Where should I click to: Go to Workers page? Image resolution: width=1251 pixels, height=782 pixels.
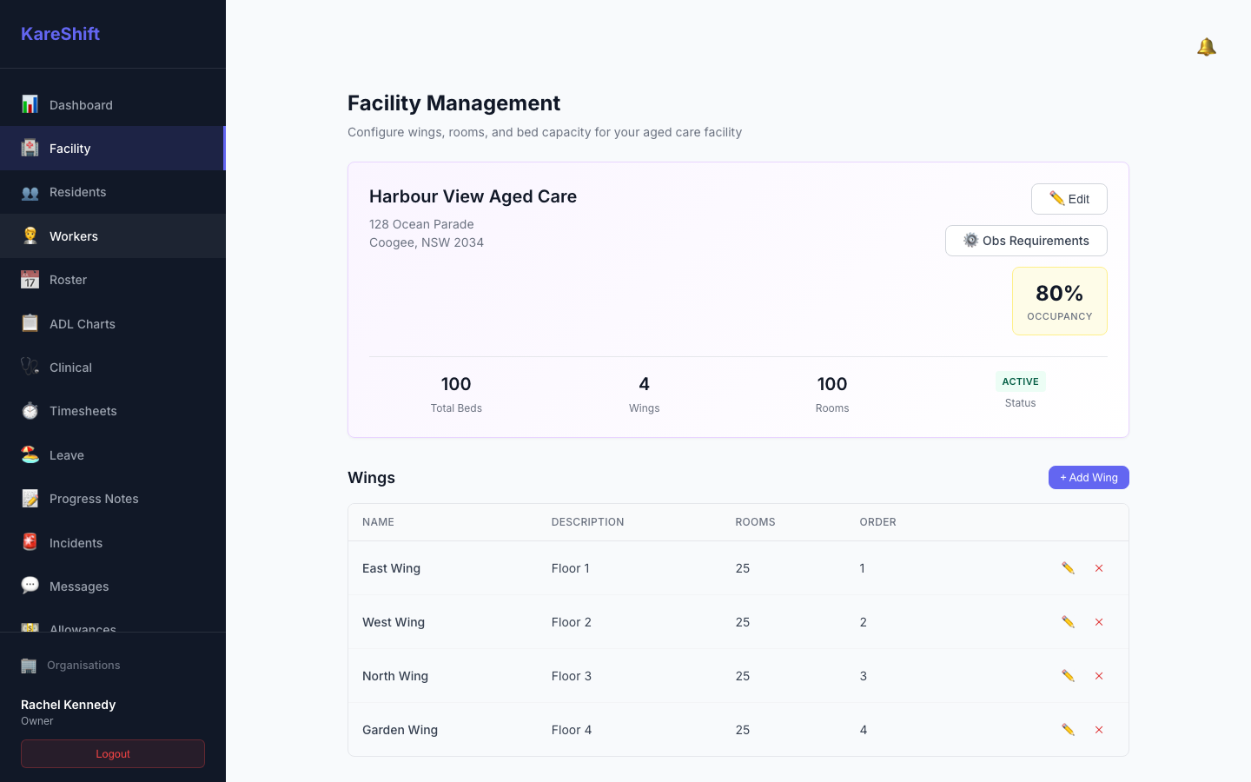(x=113, y=235)
